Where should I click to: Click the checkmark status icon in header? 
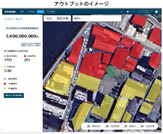pos(128,12)
